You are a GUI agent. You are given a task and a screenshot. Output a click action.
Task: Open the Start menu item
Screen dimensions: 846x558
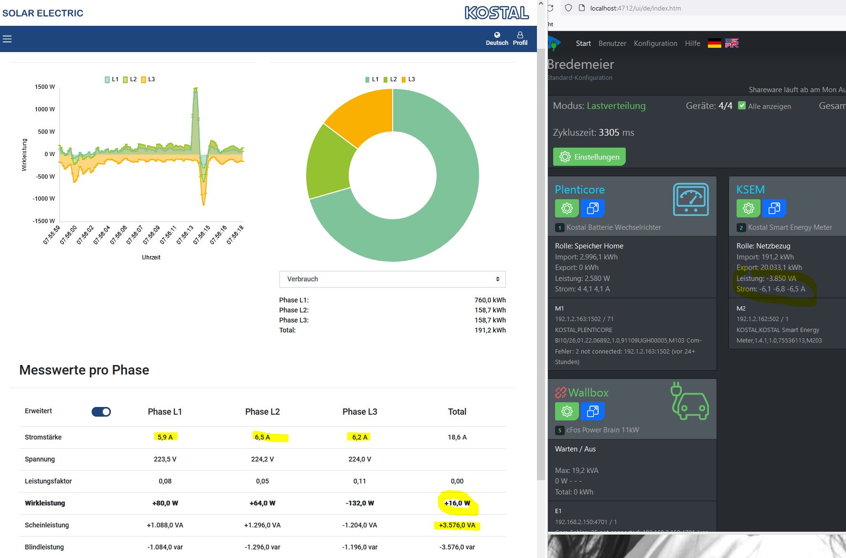pos(583,43)
